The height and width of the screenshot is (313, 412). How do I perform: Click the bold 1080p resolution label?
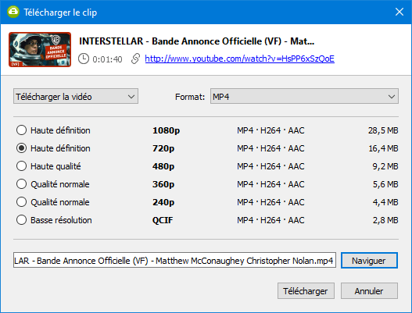click(x=166, y=130)
